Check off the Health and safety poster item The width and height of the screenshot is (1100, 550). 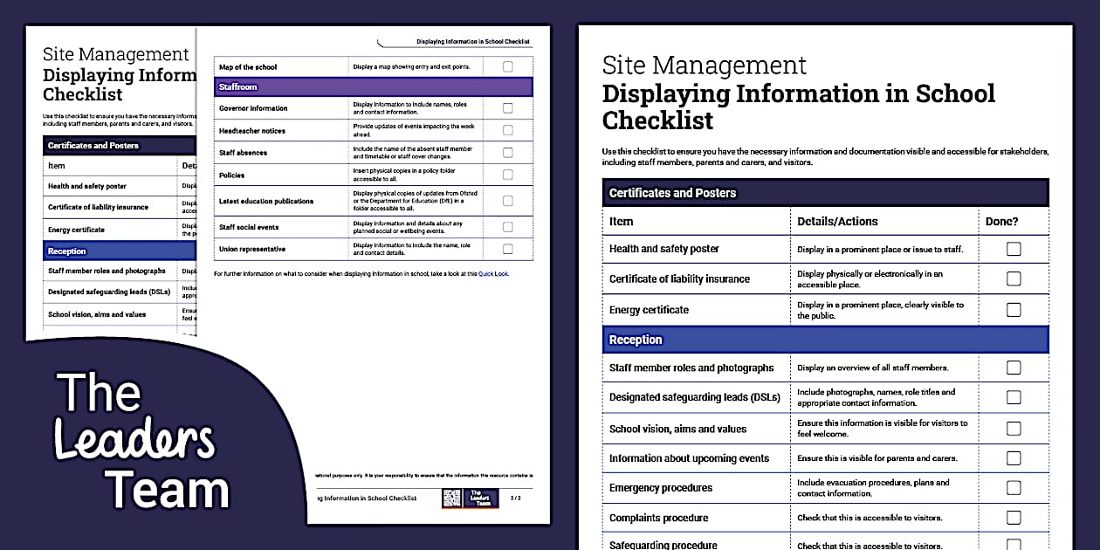tap(1013, 248)
